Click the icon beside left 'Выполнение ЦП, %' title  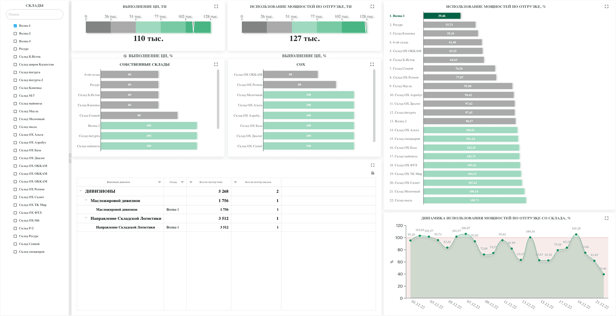[x=125, y=56]
